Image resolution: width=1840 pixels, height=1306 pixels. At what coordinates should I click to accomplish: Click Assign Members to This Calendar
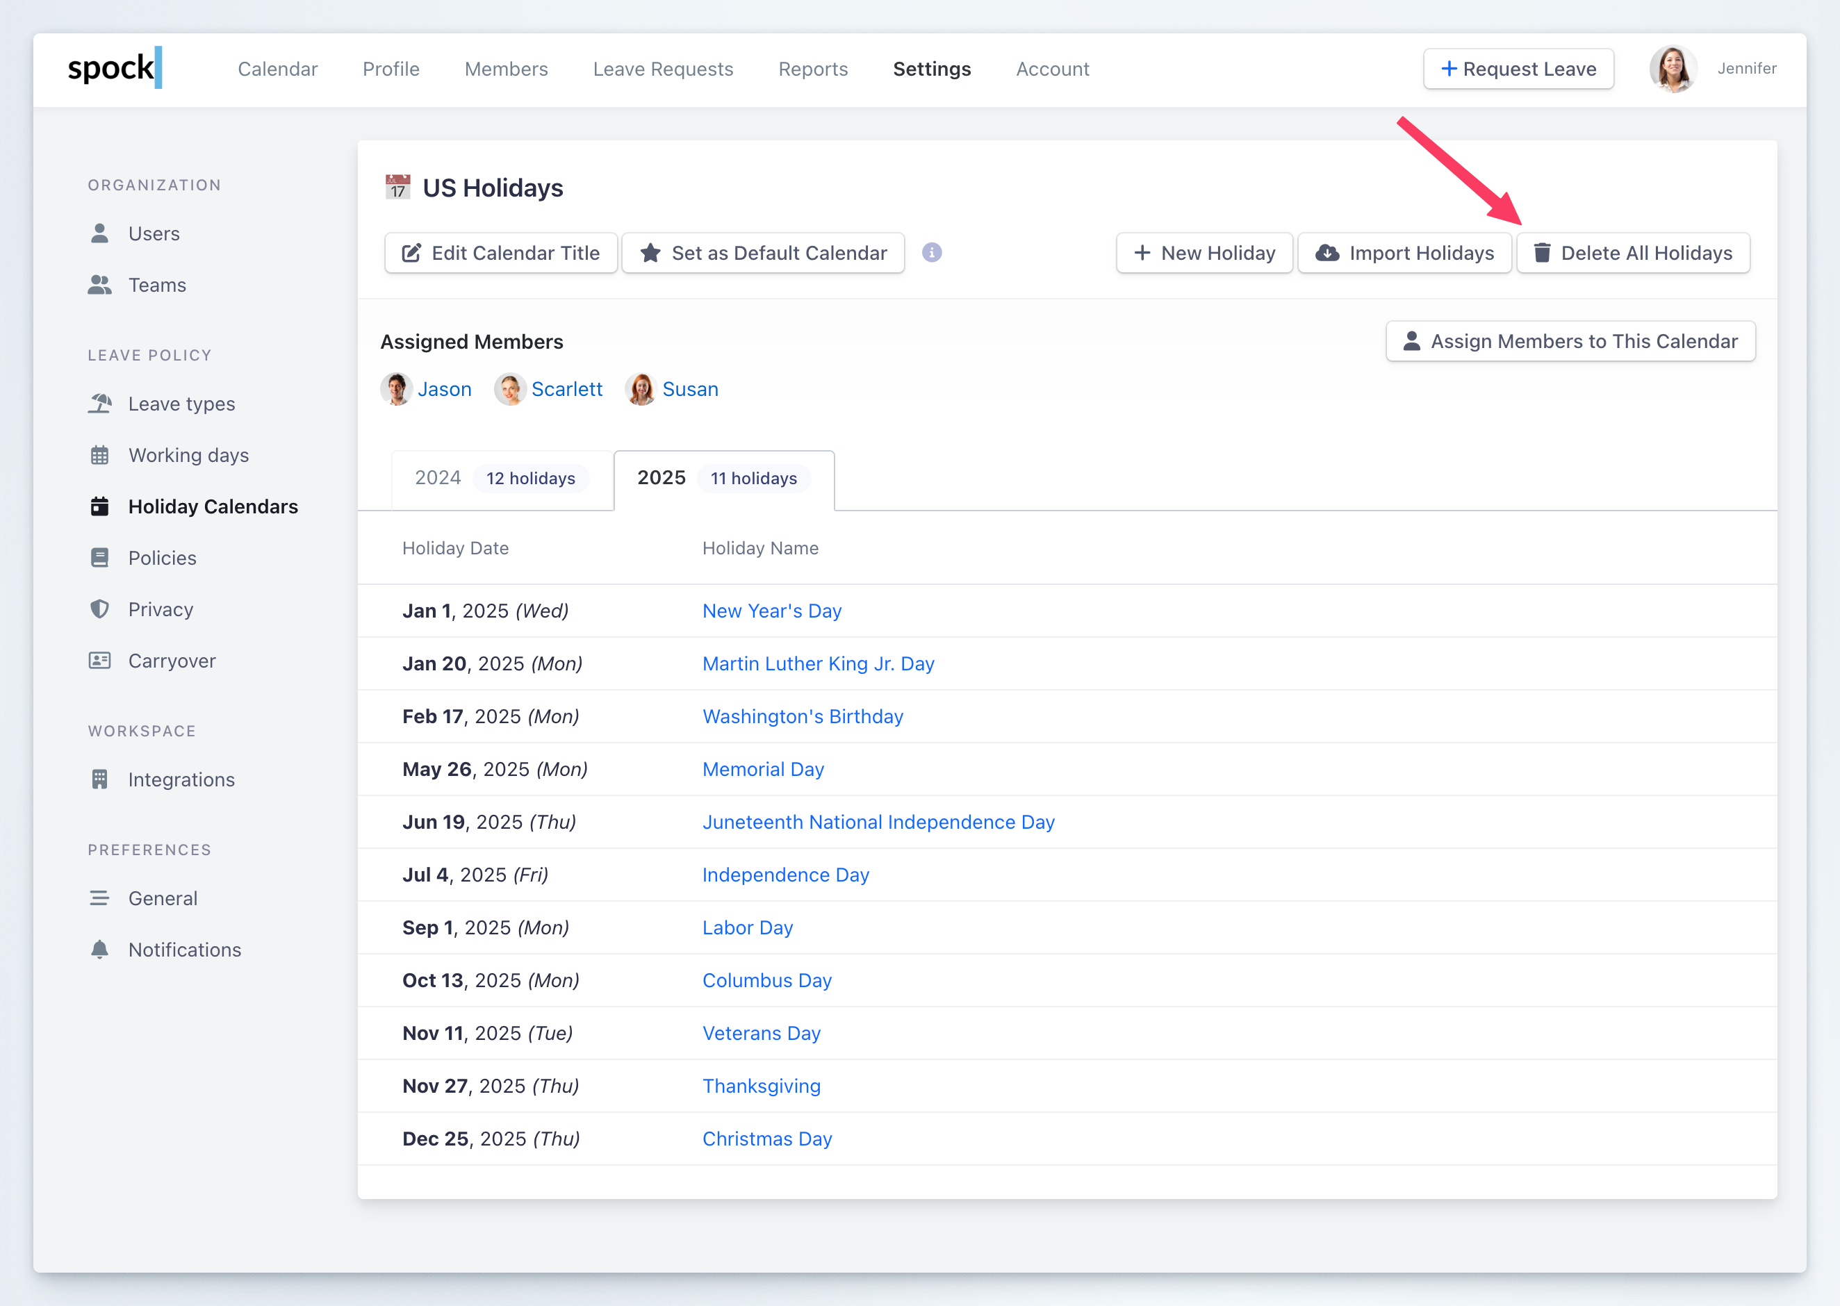coord(1570,342)
